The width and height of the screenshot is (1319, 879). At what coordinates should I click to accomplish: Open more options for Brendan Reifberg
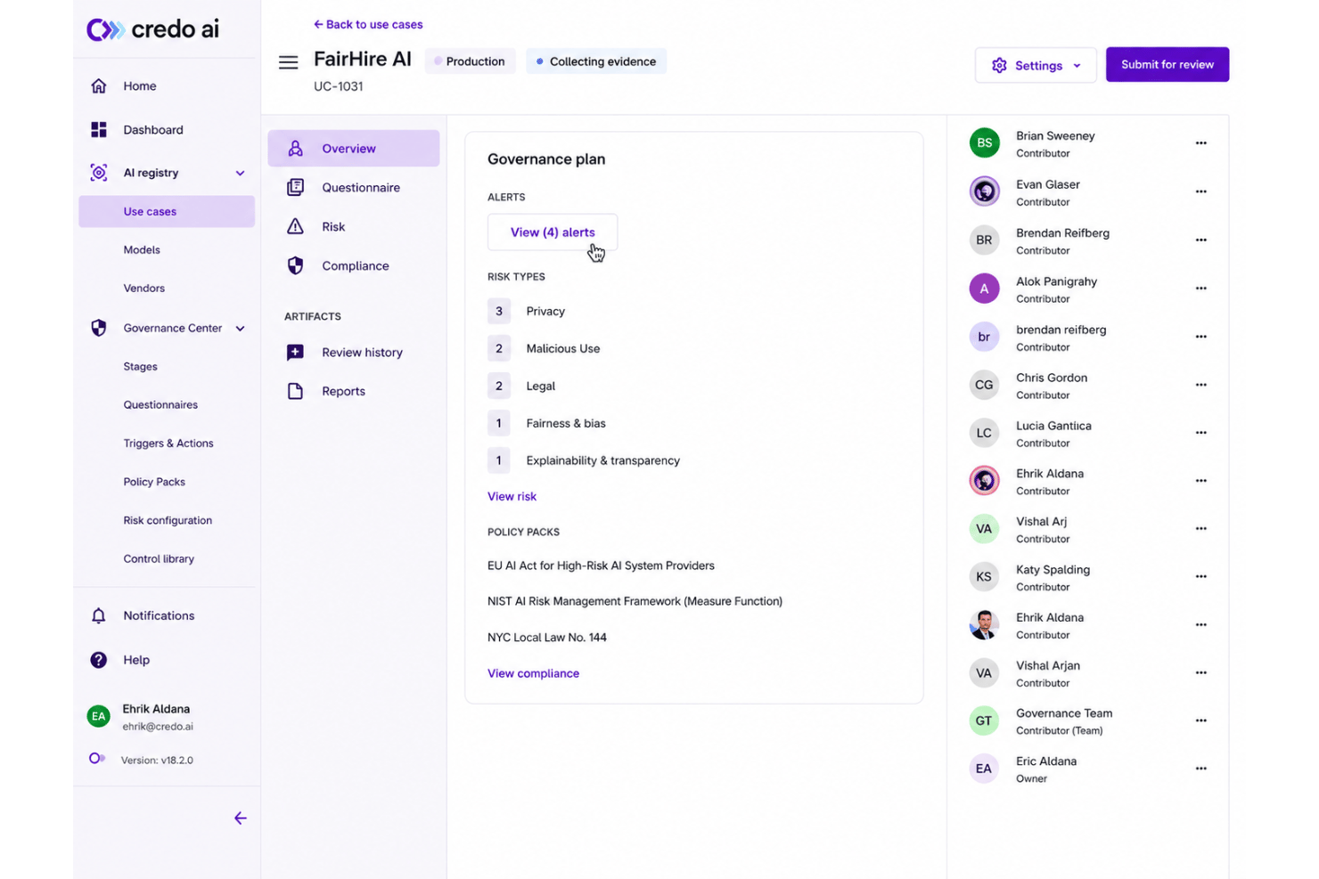point(1200,240)
